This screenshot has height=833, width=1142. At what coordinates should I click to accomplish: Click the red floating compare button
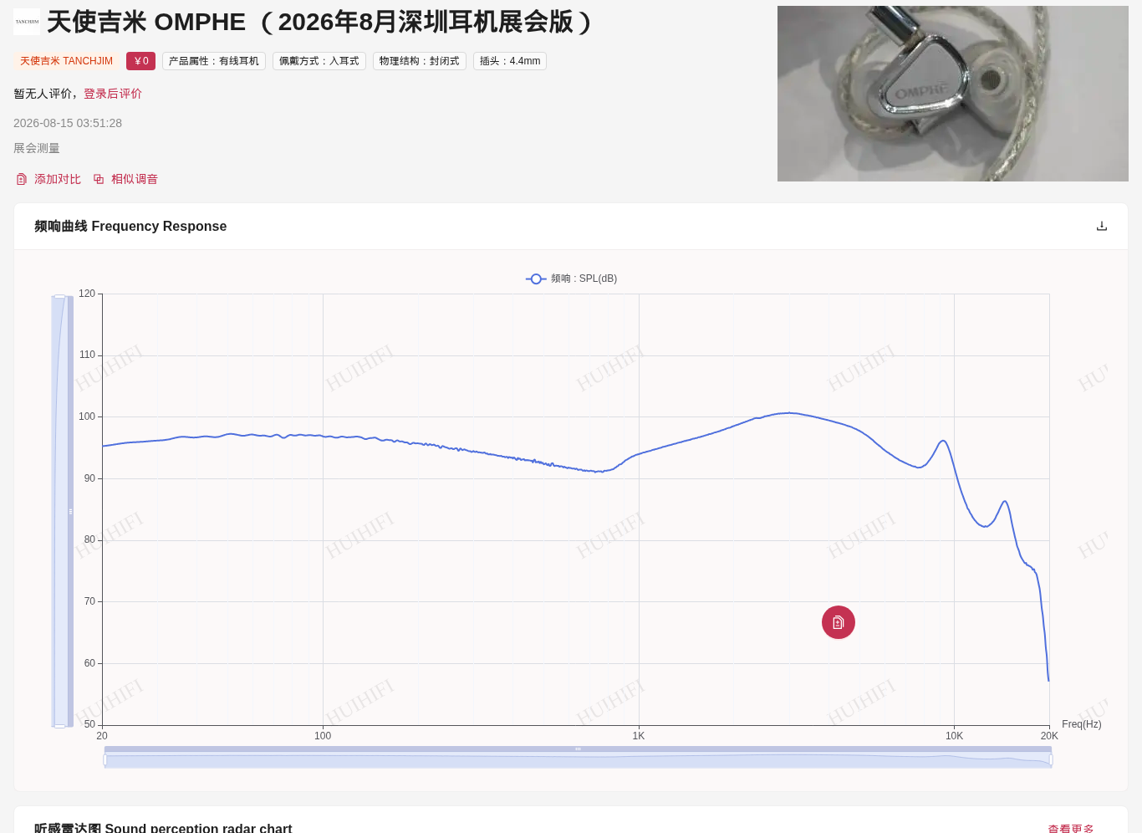click(x=839, y=622)
